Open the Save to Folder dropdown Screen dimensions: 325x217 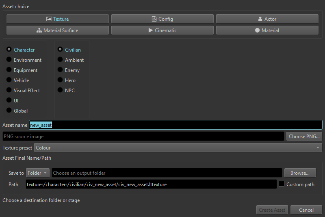coord(37,173)
